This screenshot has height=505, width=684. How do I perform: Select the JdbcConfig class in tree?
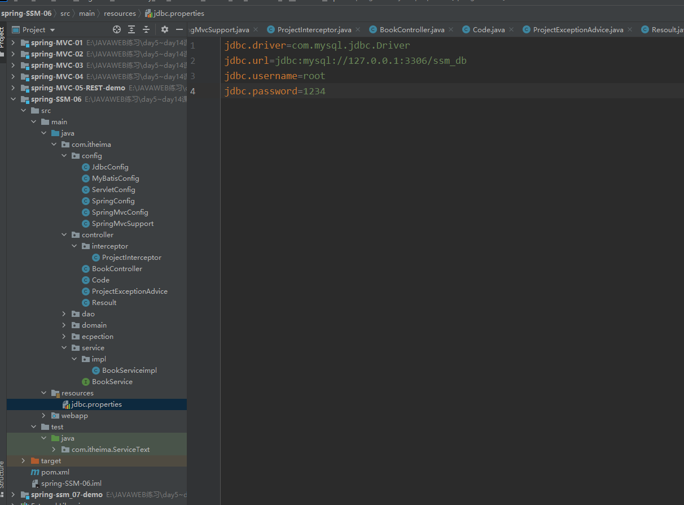(110, 167)
